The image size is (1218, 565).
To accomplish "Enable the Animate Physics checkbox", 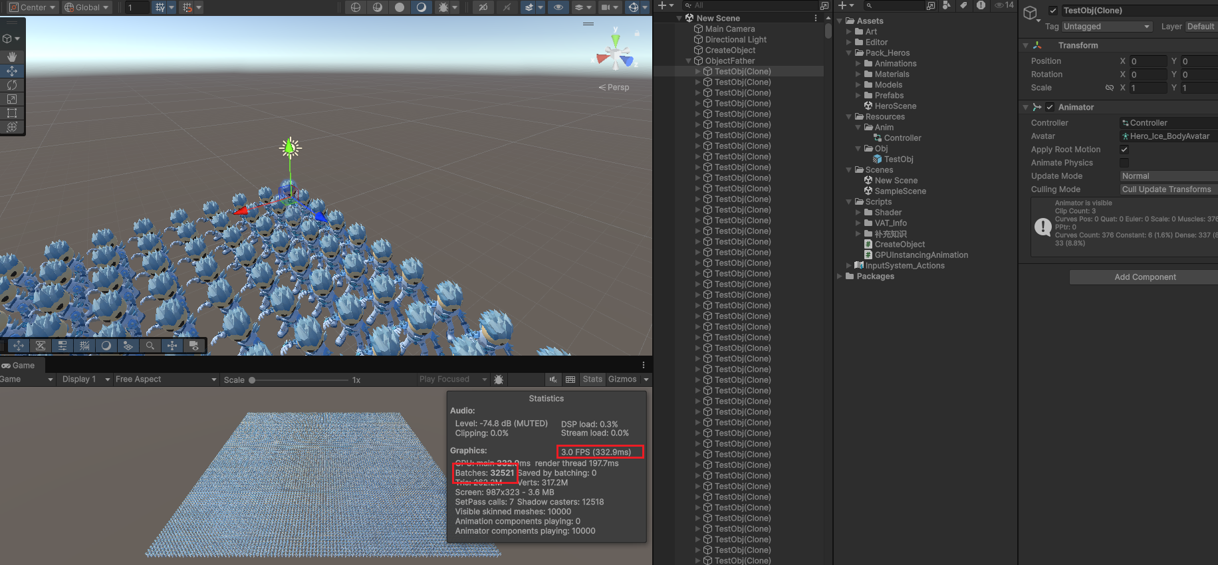I will click(1124, 163).
